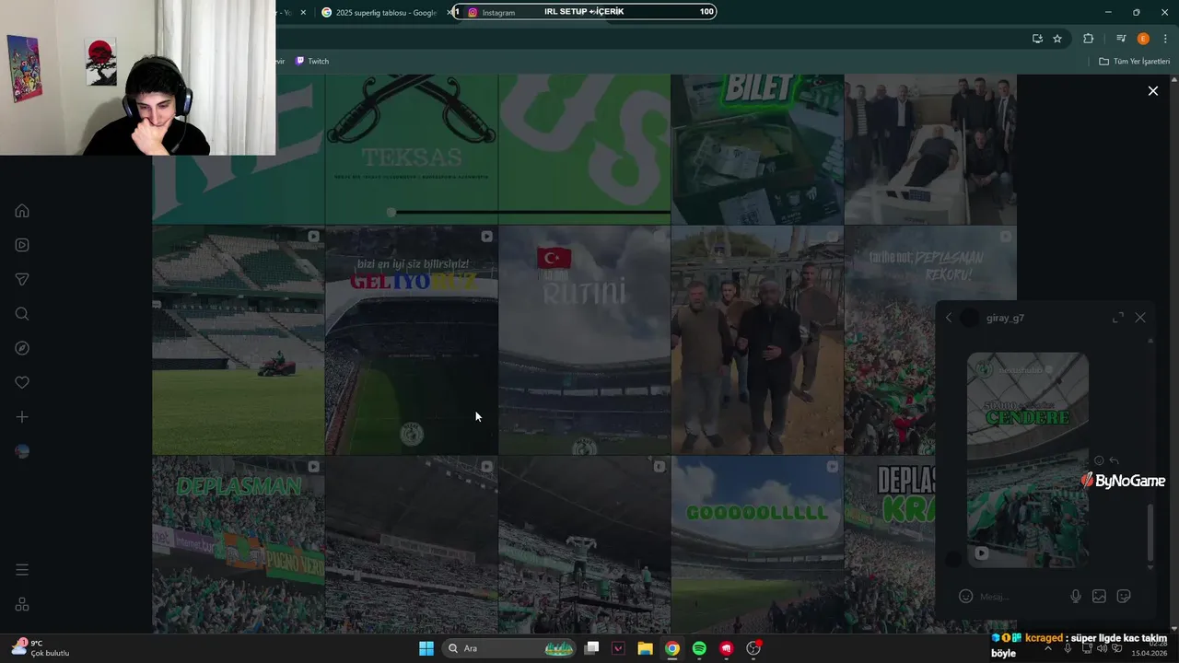Viewport: 1179px width, 663px height.
Task: Open the Reels icon in Instagram sidebar
Action: click(x=22, y=245)
